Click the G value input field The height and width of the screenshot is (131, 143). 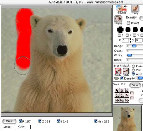139,40
